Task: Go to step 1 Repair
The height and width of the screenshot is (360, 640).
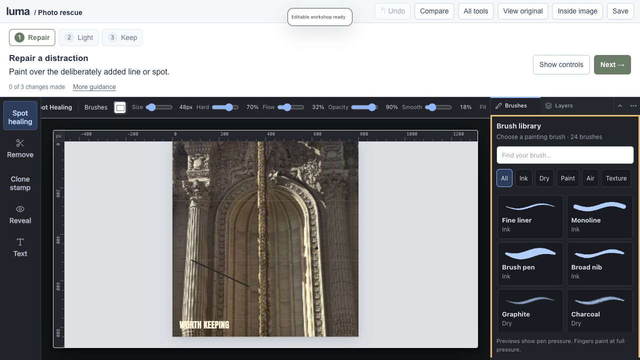Action: (32, 37)
